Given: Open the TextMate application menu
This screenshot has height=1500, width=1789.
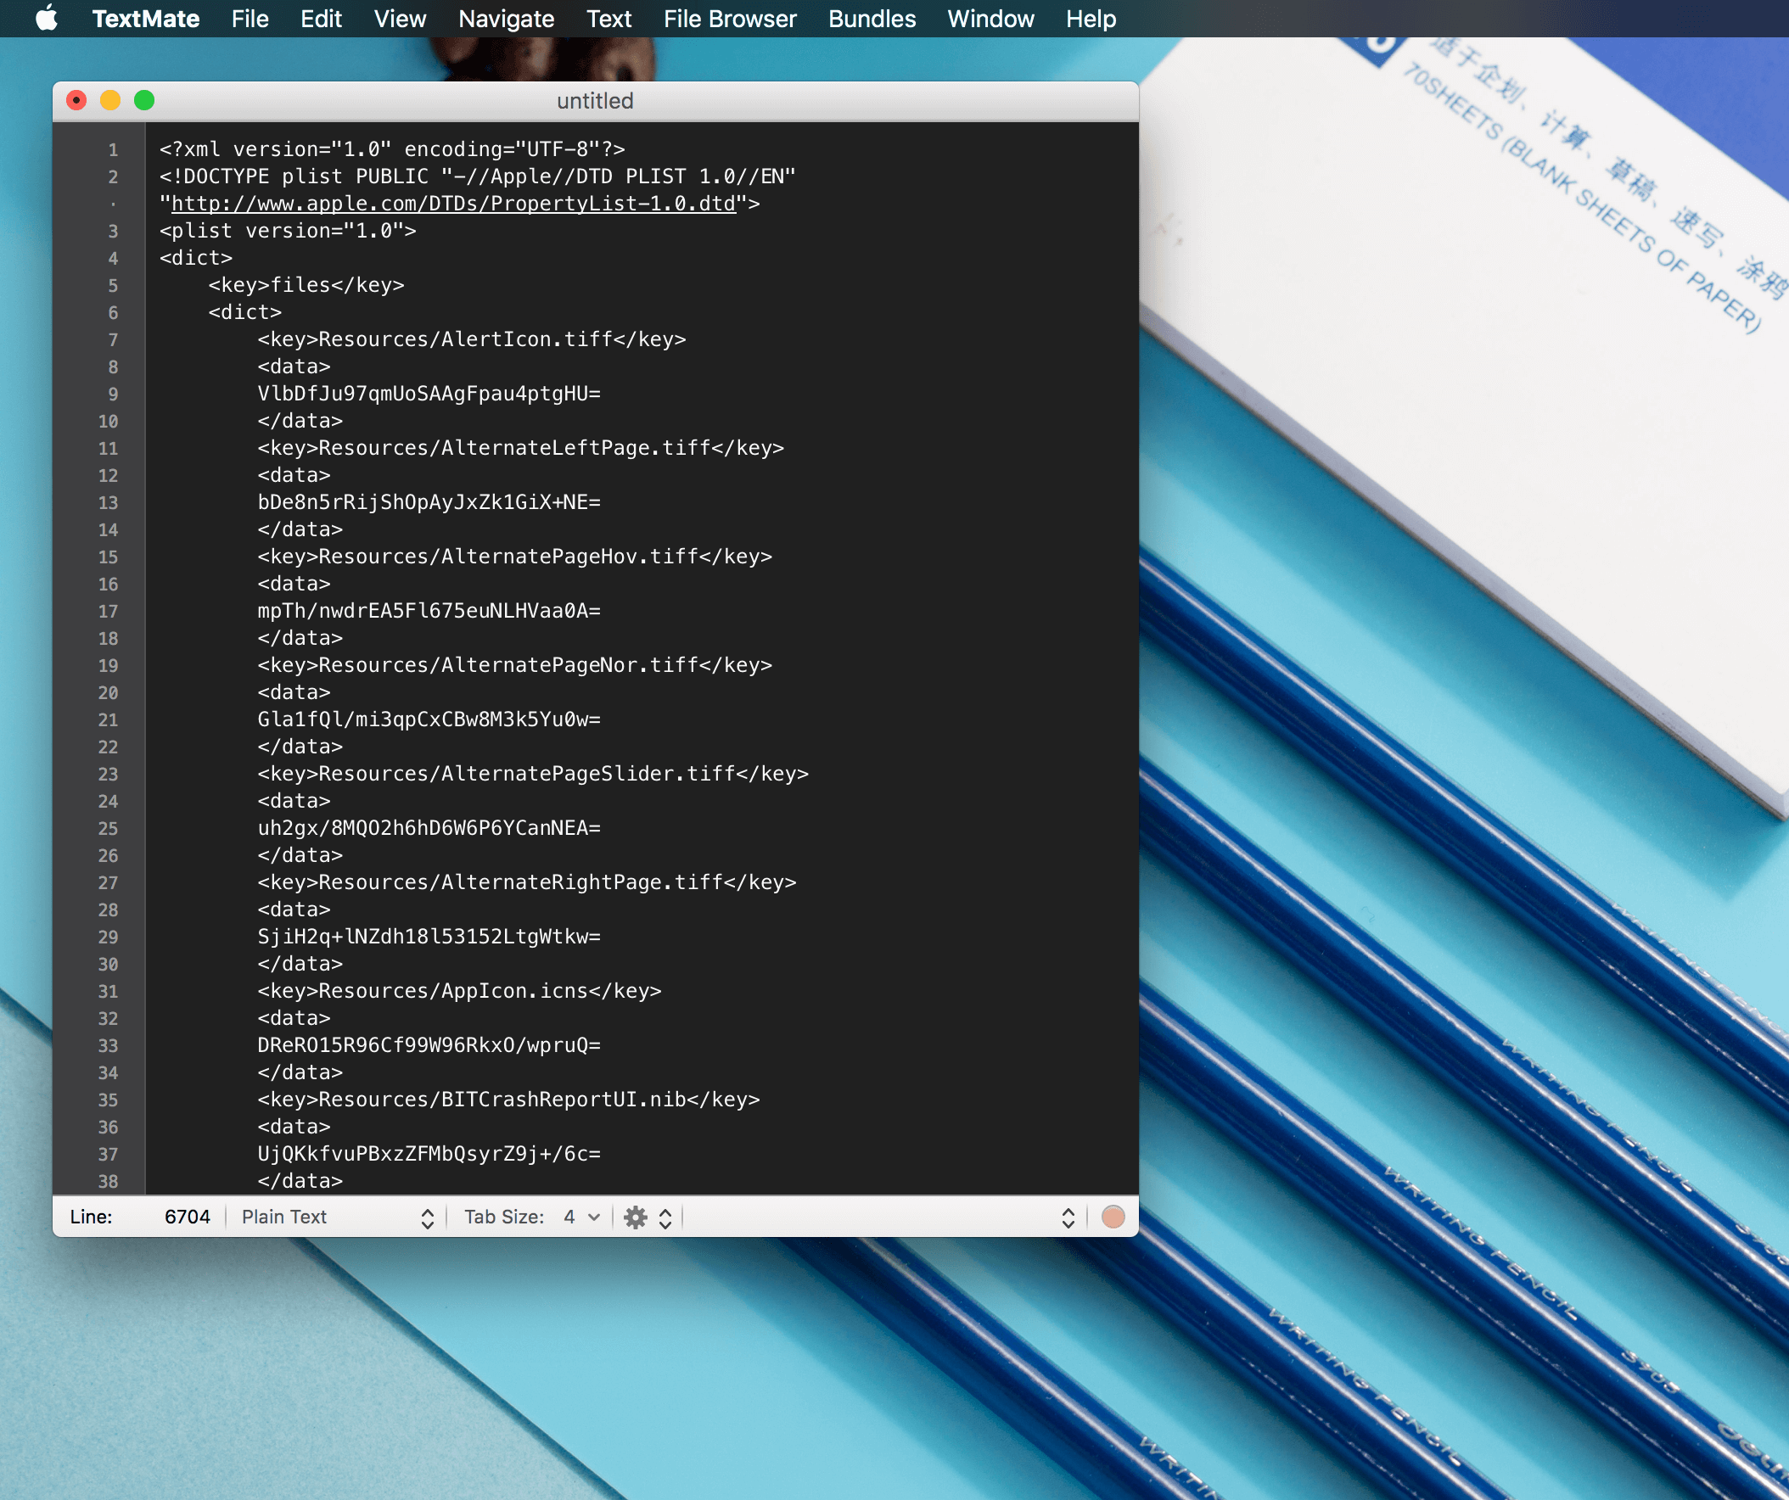Looking at the screenshot, I should click(x=146, y=19).
